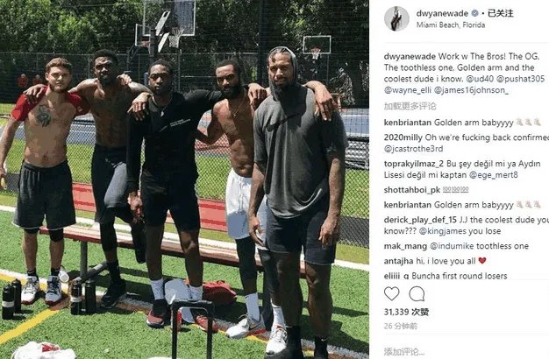Screen dimensions: 549x359
Task: Visit the 2020milly commenter profile
Action: coord(403,137)
